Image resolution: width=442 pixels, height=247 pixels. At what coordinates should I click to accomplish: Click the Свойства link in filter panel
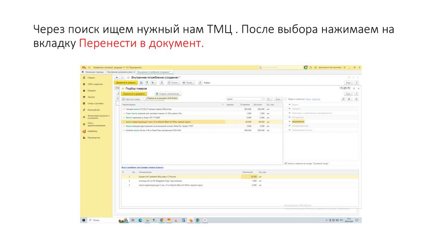[316, 99]
